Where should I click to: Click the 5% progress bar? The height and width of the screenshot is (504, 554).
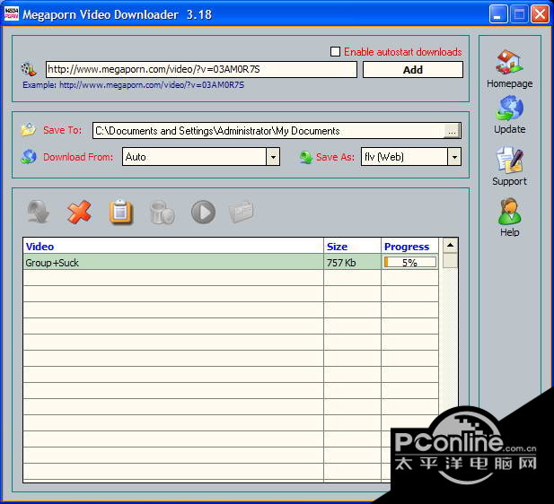tap(409, 262)
